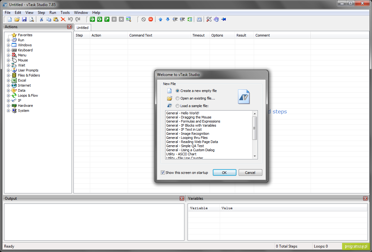Expand the Run node in Actions tree
The width and height of the screenshot is (372, 252).
click(8, 40)
